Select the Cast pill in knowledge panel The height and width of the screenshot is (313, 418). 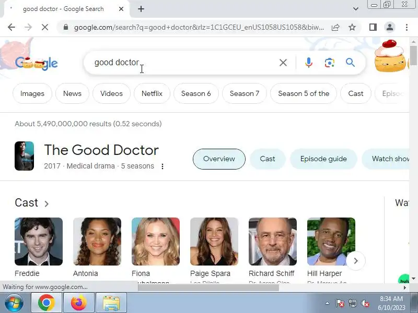tap(268, 159)
